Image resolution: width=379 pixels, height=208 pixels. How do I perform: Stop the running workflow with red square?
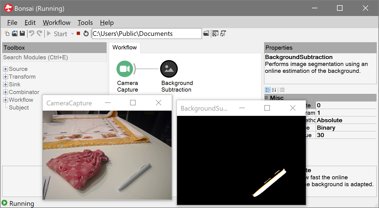click(78, 33)
